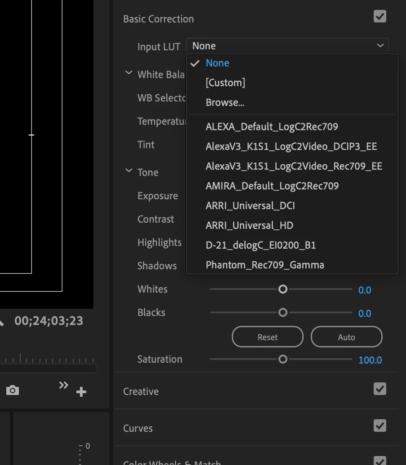Toggle the Curves section checkbox
The image size is (406, 465).
click(380, 426)
